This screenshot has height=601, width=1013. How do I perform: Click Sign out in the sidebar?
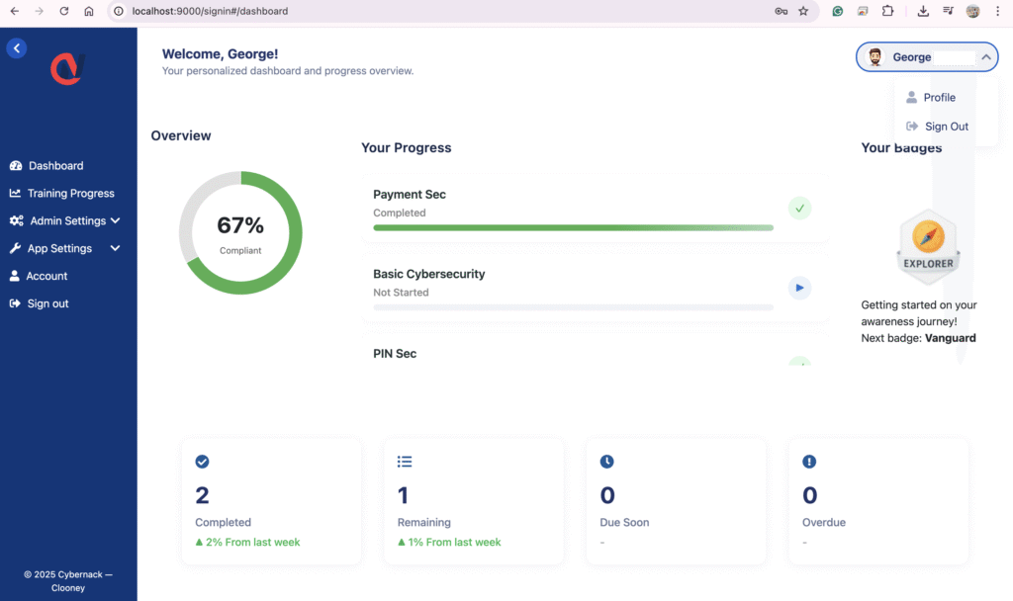coord(47,304)
